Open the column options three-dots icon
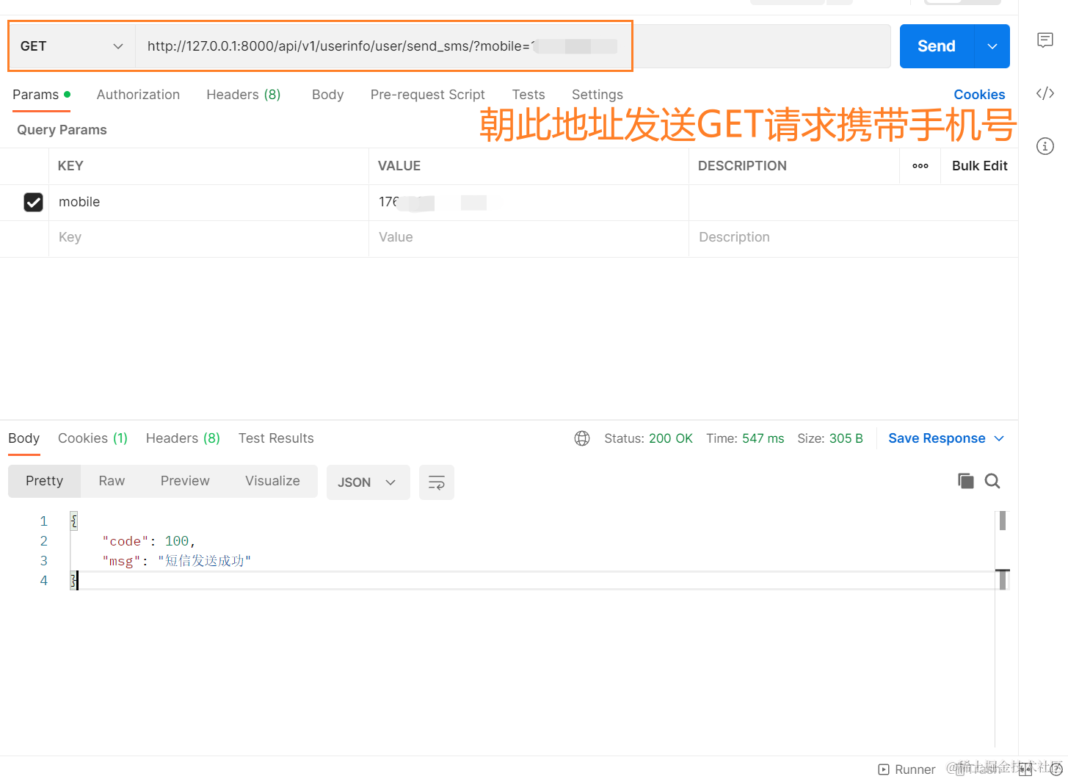This screenshot has width=1068, height=779. click(x=920, y=166)
